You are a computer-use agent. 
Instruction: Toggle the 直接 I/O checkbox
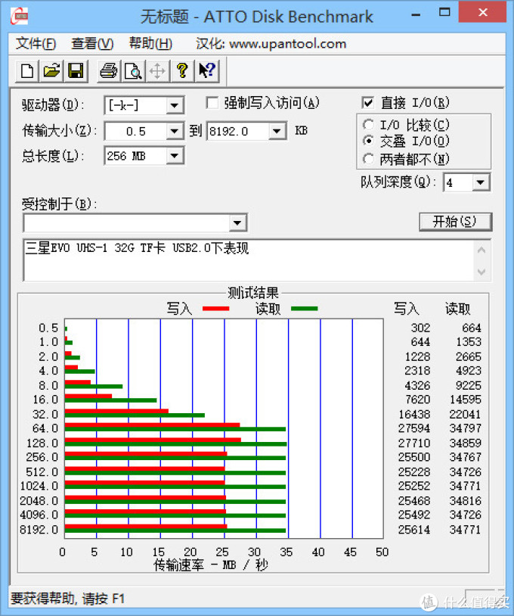tap(367, 103)
